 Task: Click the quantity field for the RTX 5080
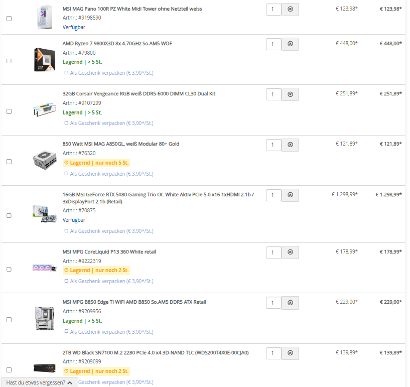tap(274, 195)
